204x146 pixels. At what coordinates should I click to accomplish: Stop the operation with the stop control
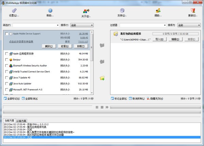click(102, 107)
